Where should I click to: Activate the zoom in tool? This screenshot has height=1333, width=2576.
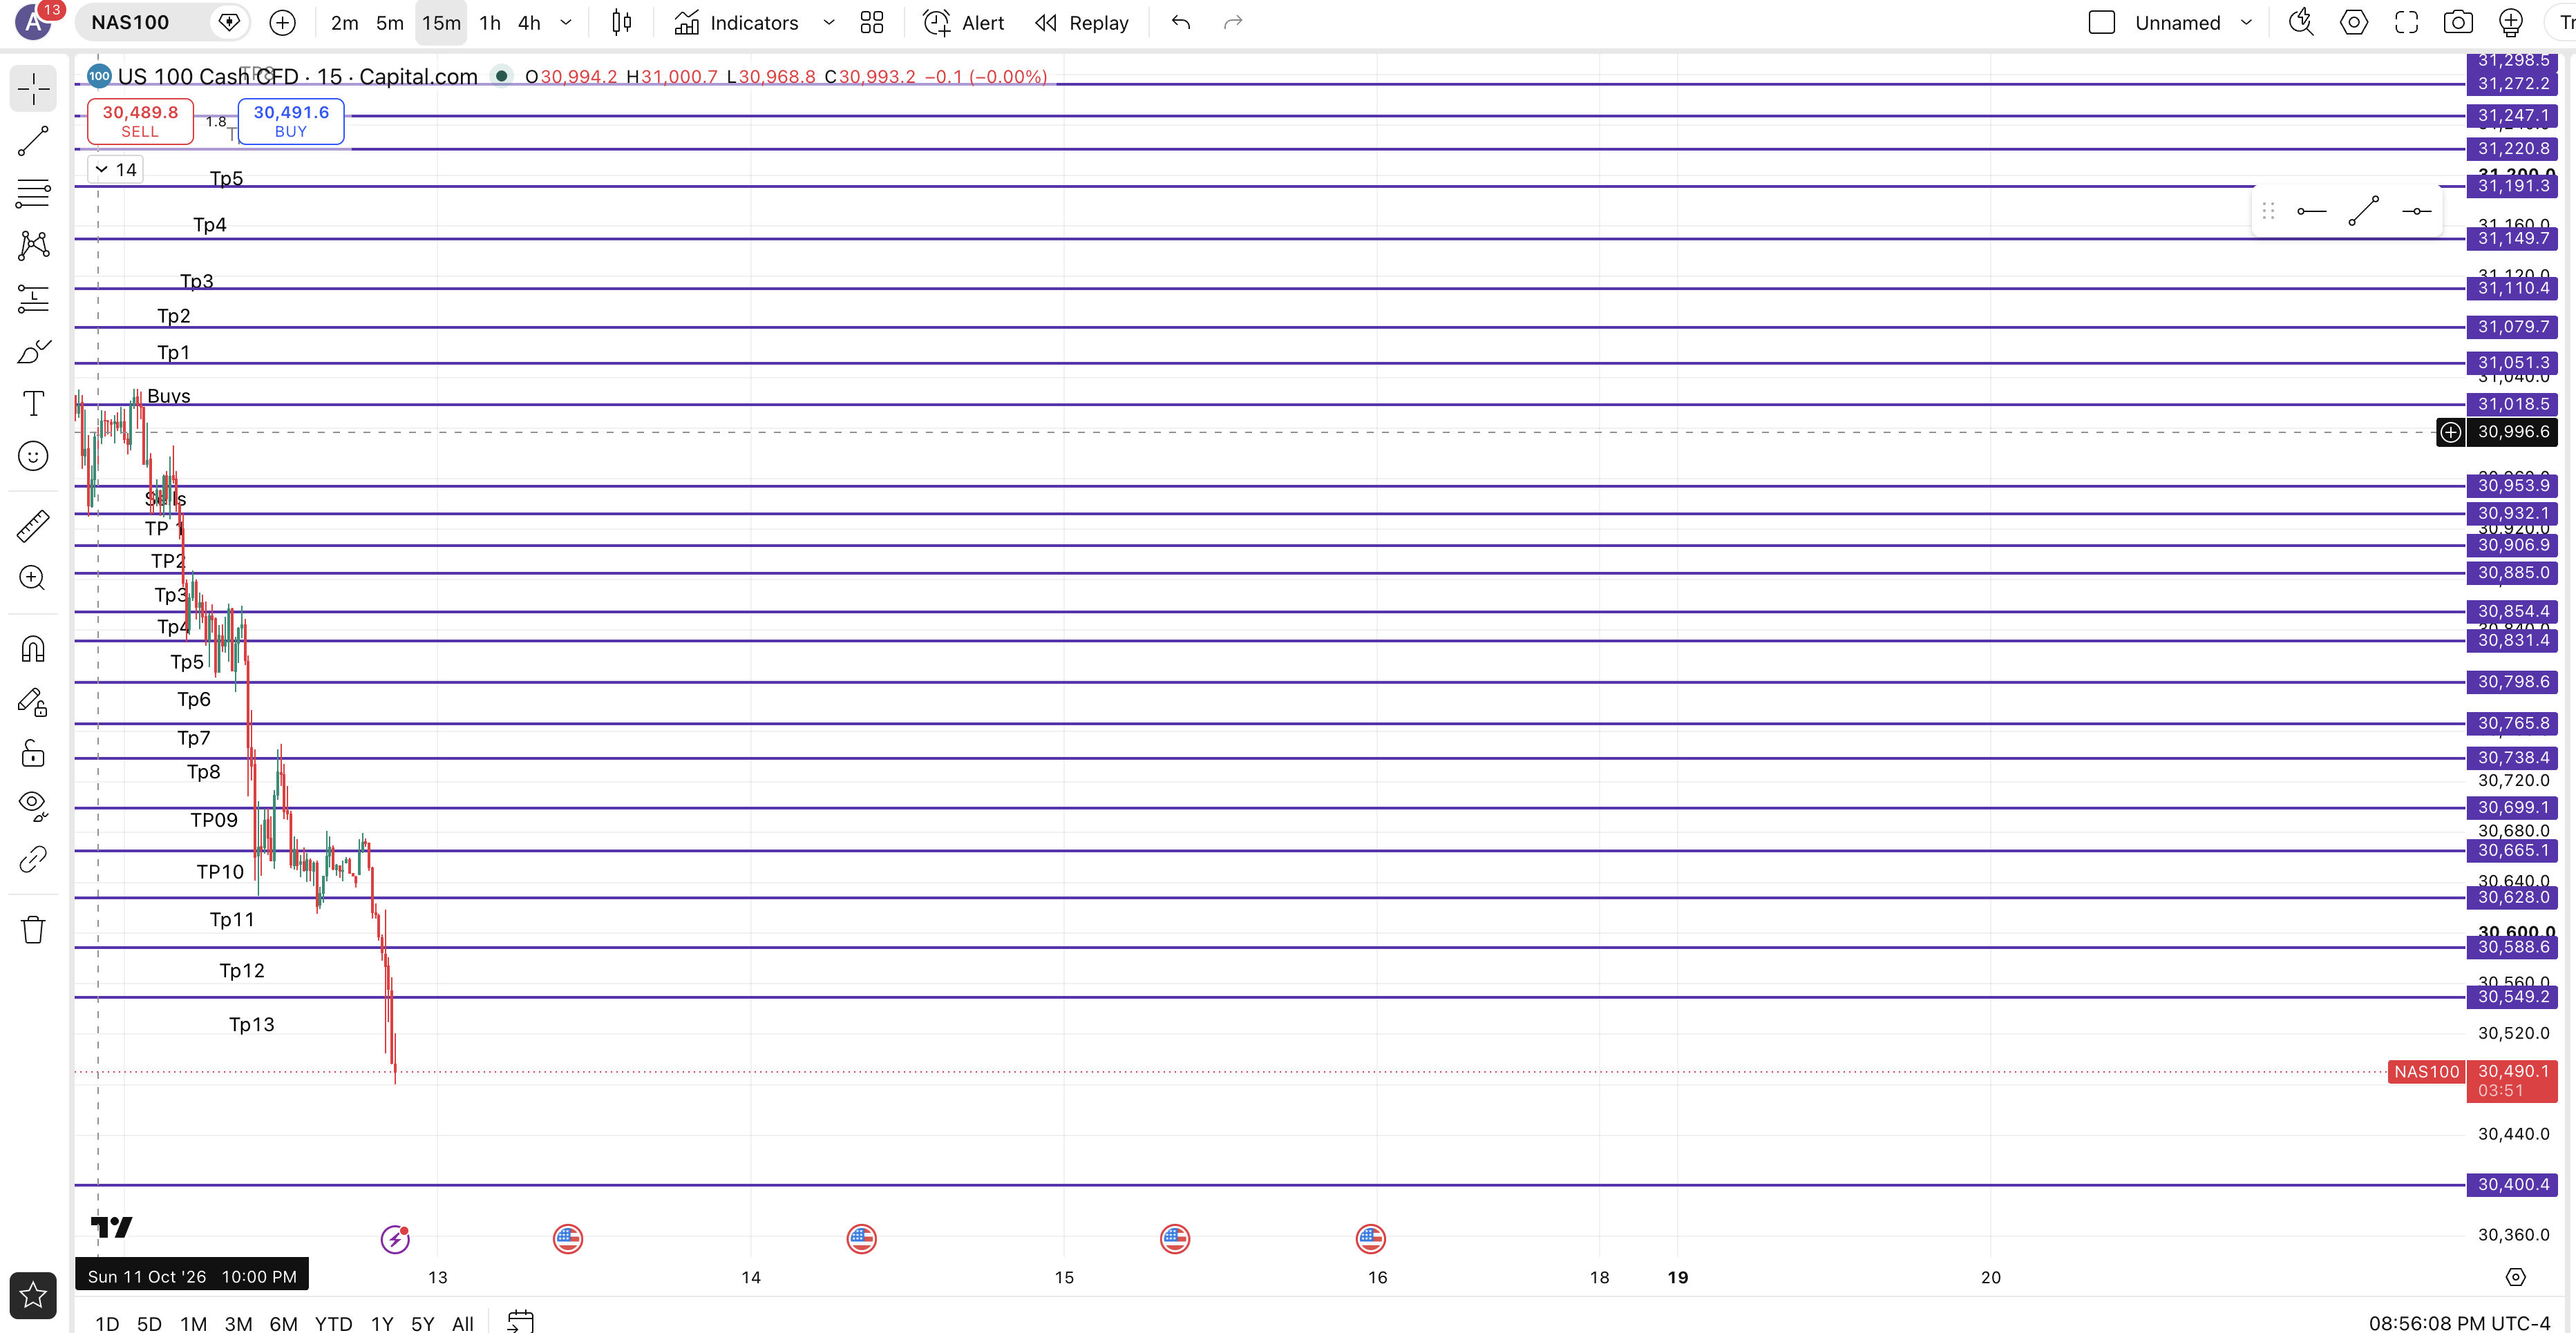pyautogui.click(x=33, y=577)
